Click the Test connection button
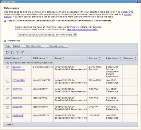Screen dimensions: 141x130 [x=34, y=46]
